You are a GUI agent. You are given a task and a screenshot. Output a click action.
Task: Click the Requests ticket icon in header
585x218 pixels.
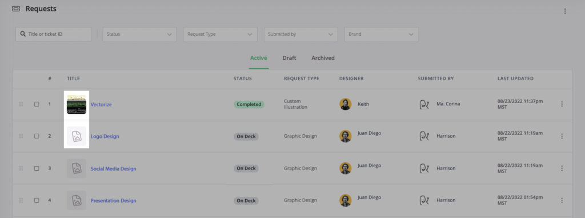pos(15,9)
